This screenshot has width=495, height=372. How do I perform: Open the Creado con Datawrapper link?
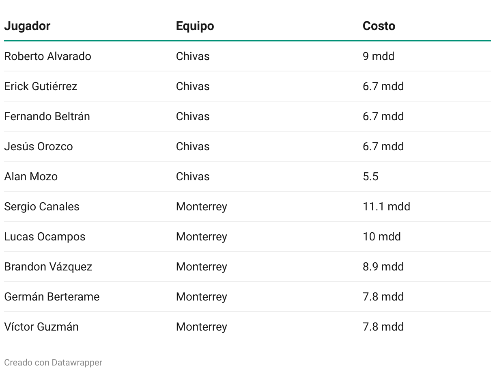pyautogui.click(x=53, y=362)
